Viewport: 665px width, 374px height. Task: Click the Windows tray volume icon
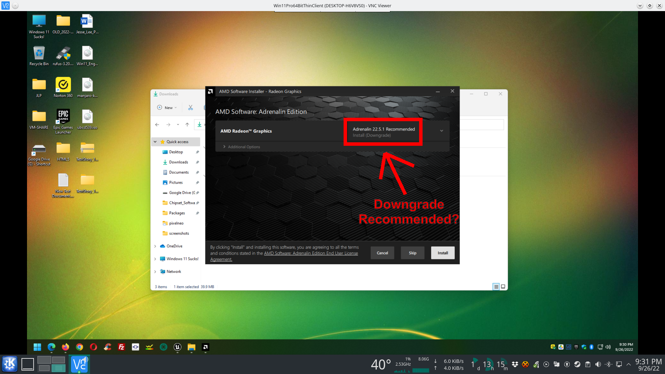click(608, 347)
